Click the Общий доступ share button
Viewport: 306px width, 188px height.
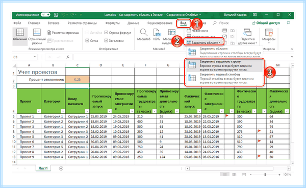pyautogui.click(x=266, y=23)
